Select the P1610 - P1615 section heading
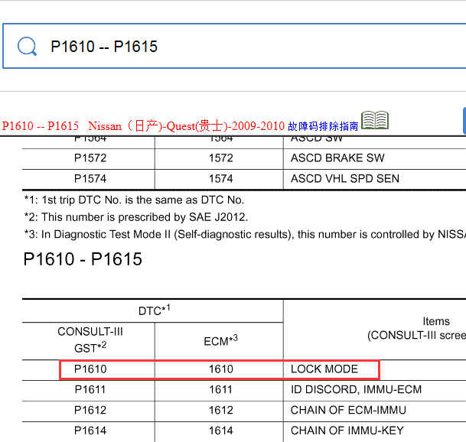Viewport: 466px width, 442px height. point(83,259)
